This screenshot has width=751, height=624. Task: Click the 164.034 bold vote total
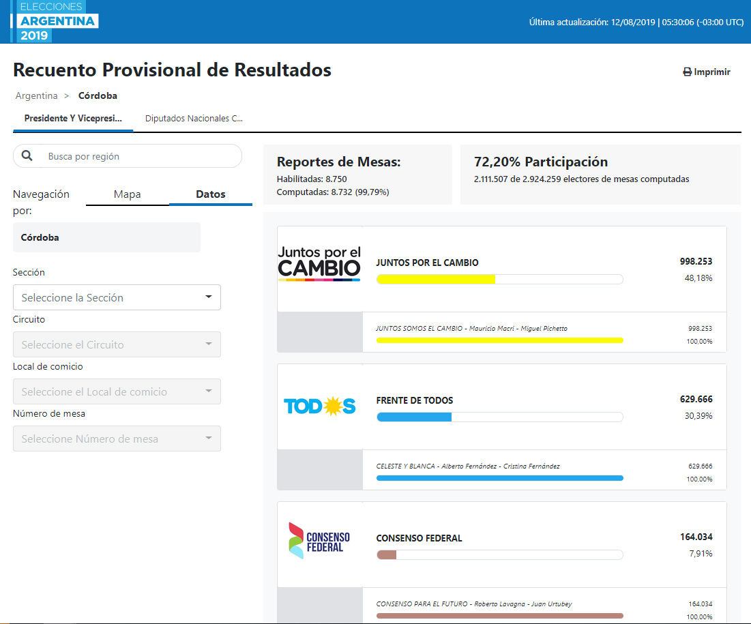pos(696,537)
